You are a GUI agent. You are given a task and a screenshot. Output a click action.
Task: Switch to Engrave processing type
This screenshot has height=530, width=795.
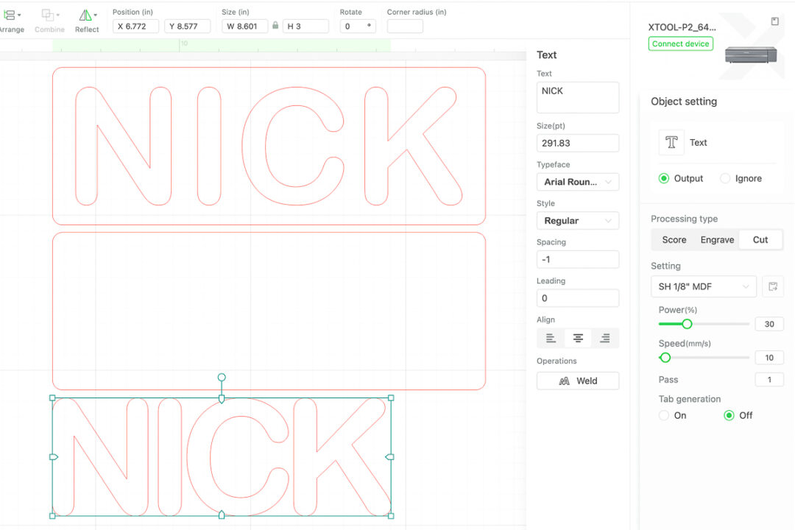click(717, 240)
